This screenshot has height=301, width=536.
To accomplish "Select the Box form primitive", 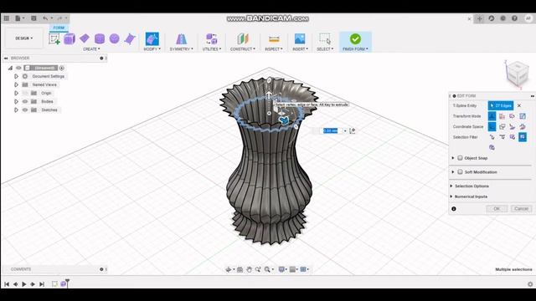I will click(x=70, y=39).
